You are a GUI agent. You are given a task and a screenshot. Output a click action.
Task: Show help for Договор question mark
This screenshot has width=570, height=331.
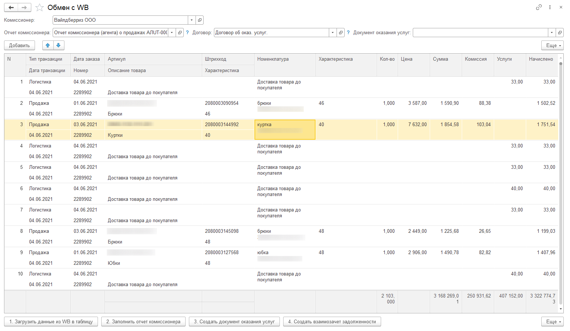(x=348, y=32)
